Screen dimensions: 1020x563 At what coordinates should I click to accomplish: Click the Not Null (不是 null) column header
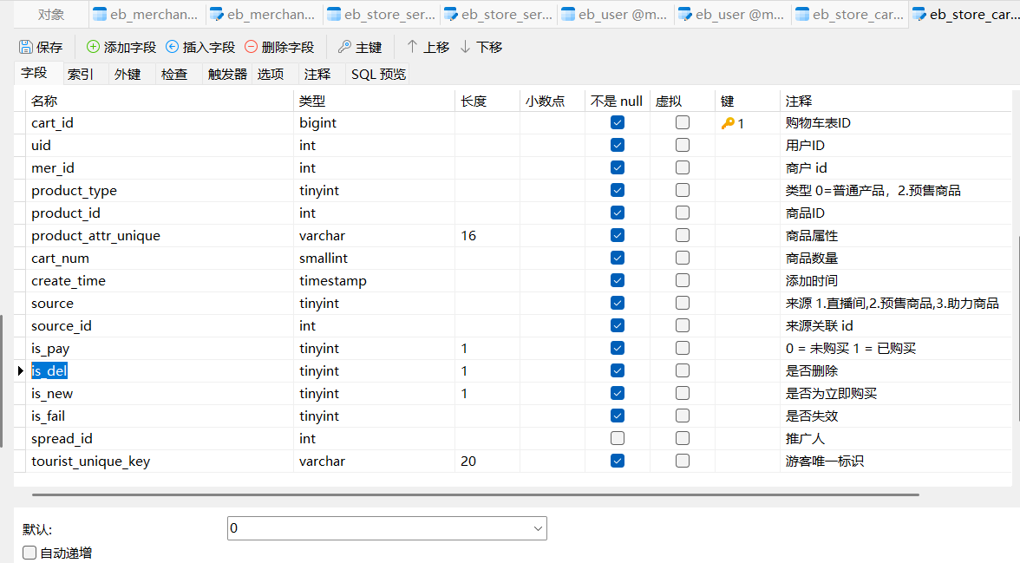point(617,101)
